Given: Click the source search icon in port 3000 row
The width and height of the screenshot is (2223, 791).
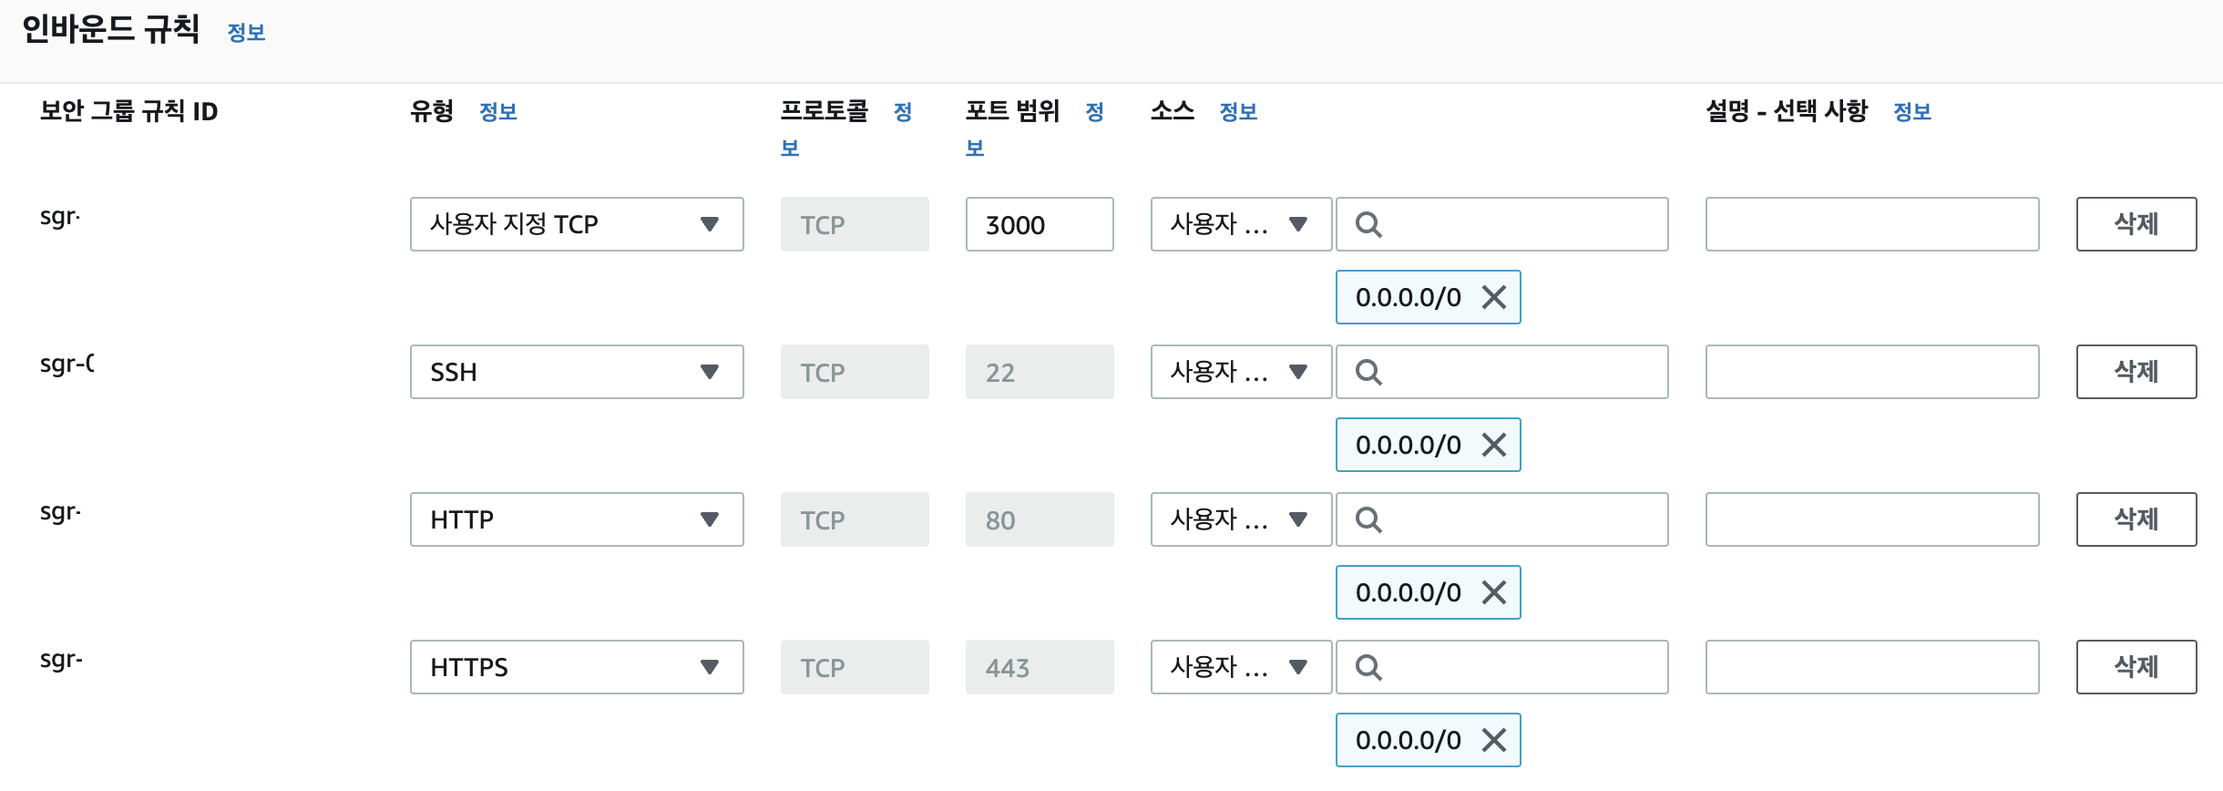Looking at the screenshot, I should (1368, 224).
